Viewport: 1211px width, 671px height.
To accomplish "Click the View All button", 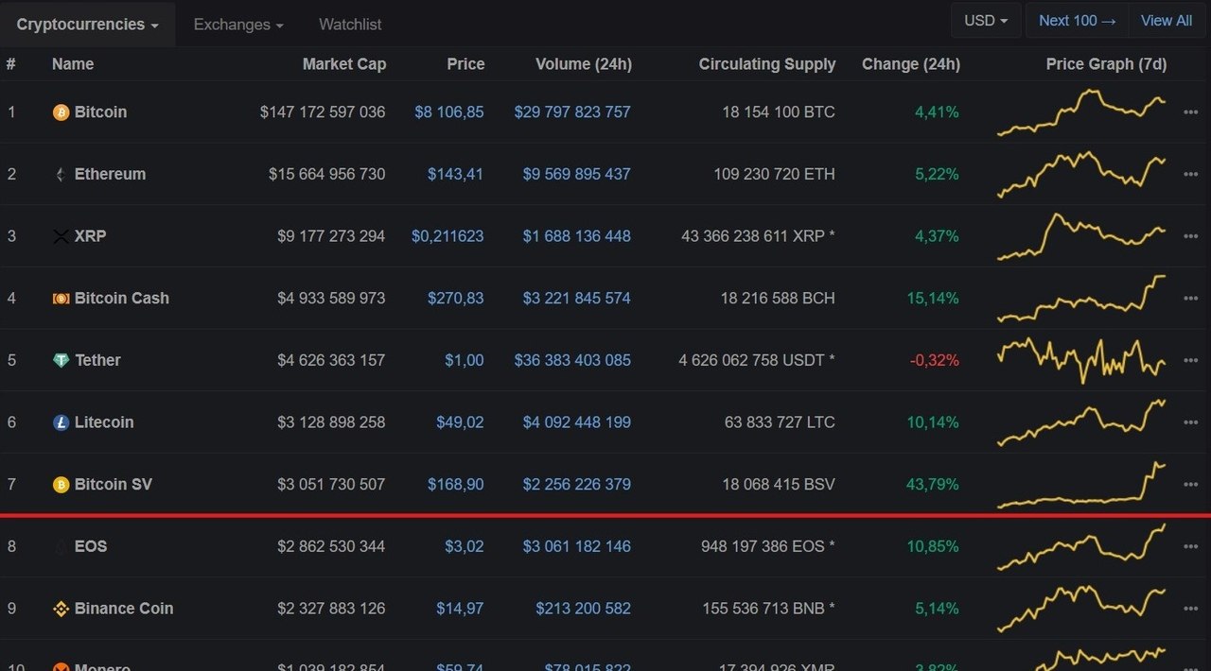I will (x=1167, y=21).
